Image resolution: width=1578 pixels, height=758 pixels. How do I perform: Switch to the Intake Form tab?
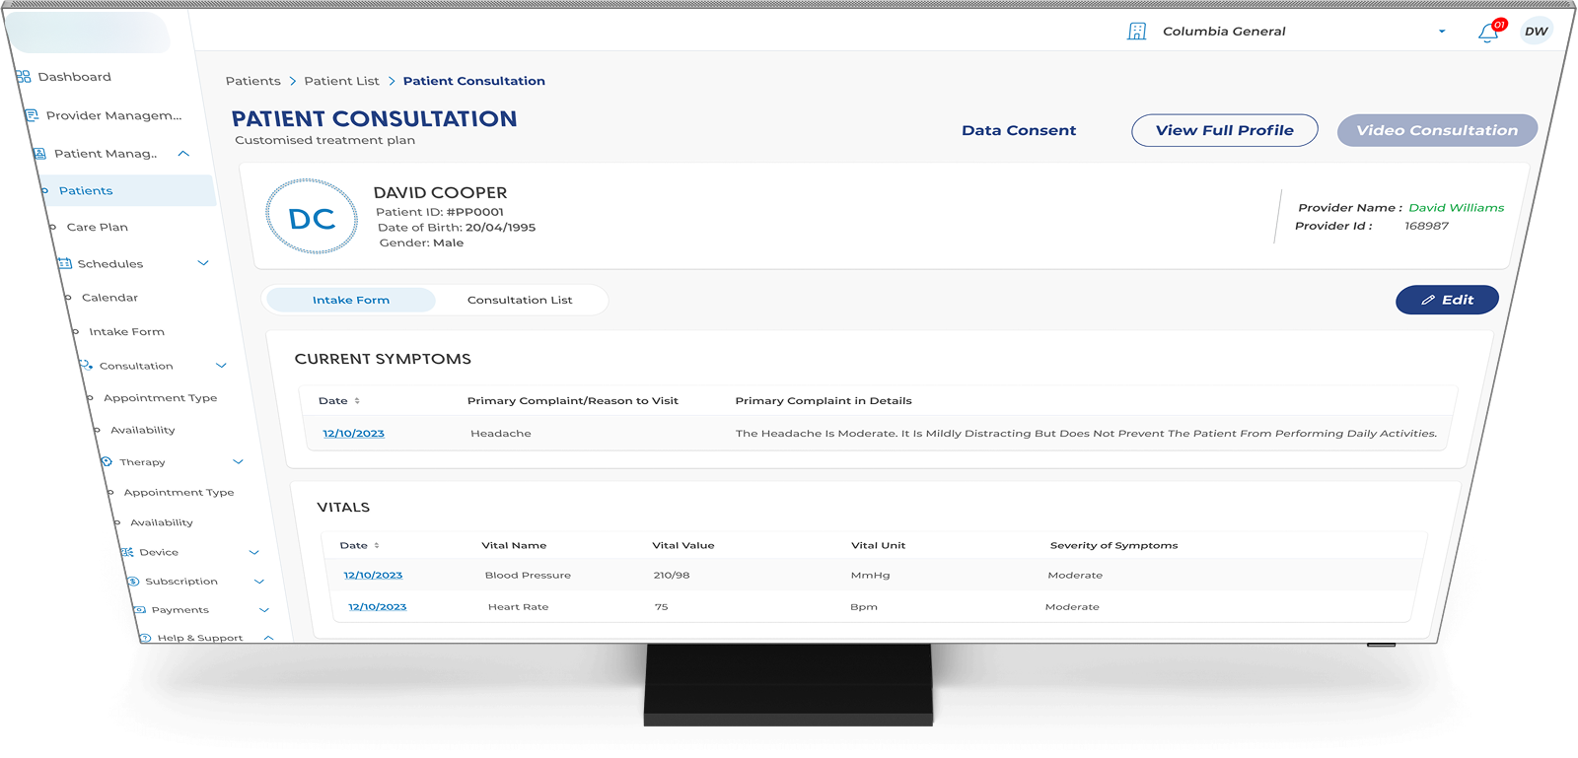tap(351, 300)
